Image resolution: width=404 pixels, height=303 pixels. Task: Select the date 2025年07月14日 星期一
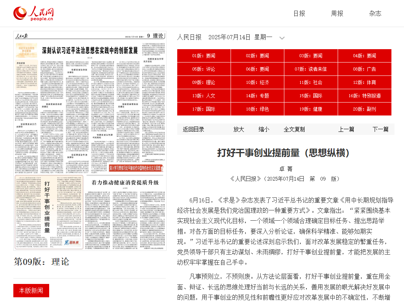coord(240,37)
